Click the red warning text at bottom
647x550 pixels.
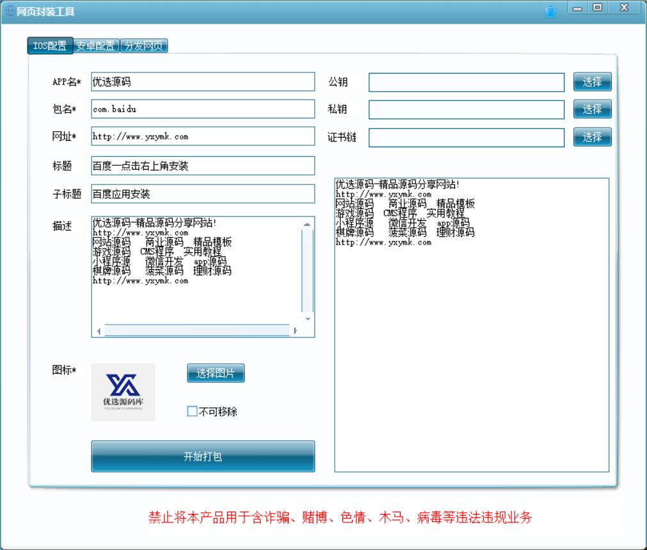(340, 517)
